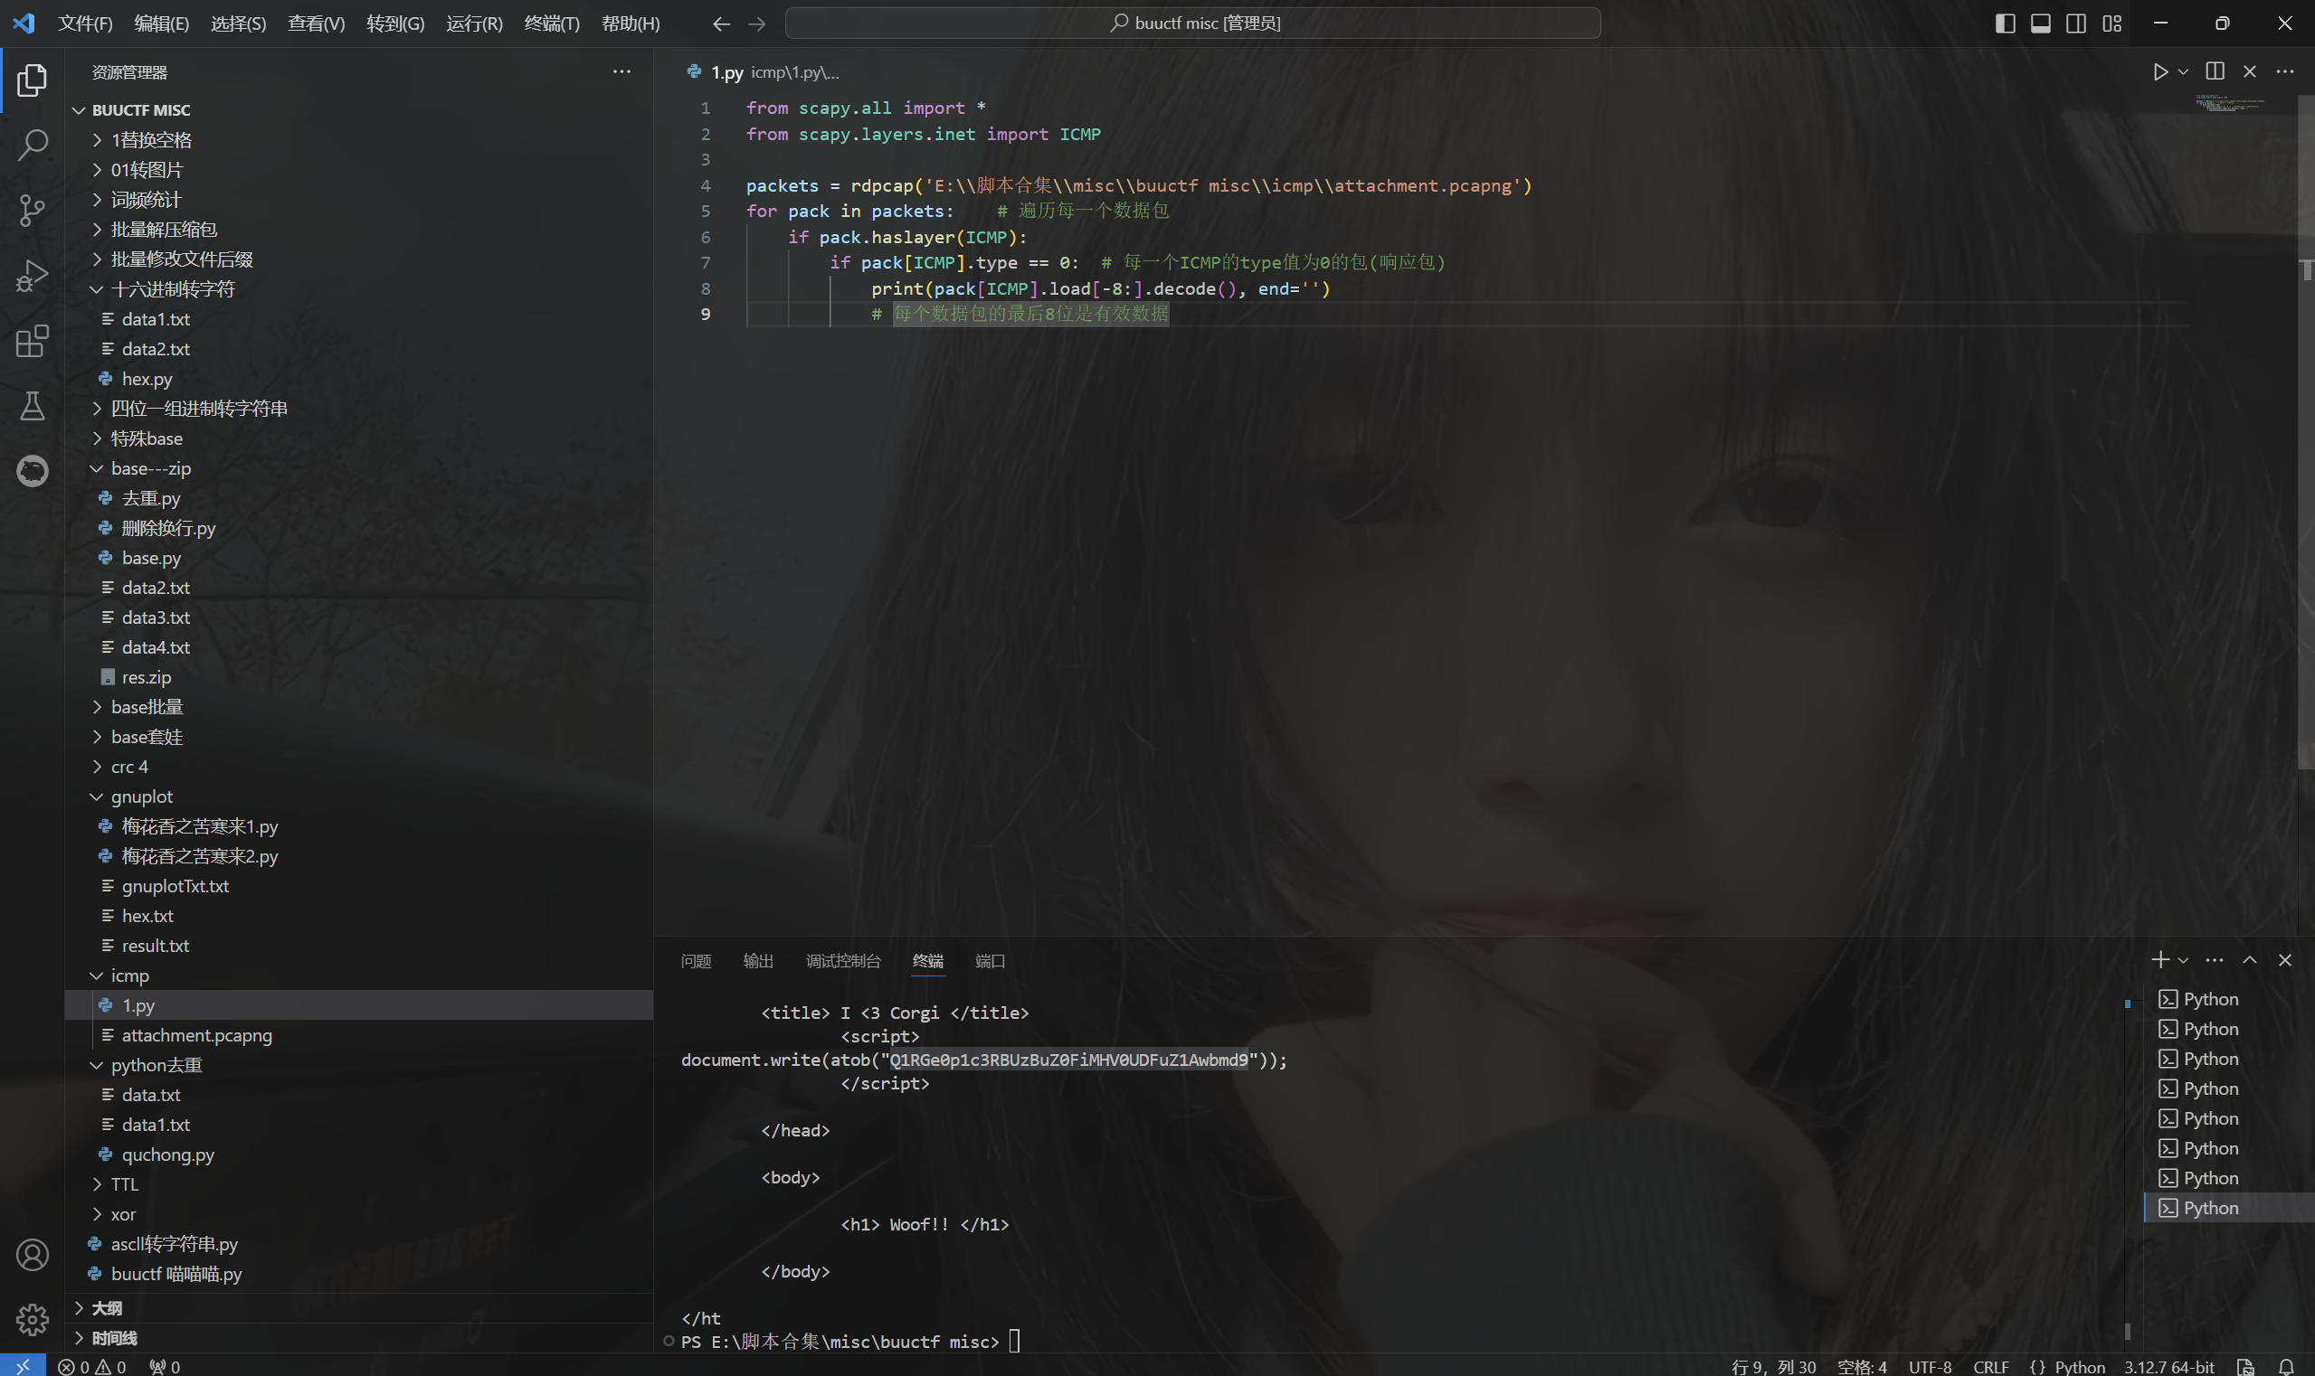The image size is (2315, 1376).
Task: Open quchong.py file
Action: 358,1155
